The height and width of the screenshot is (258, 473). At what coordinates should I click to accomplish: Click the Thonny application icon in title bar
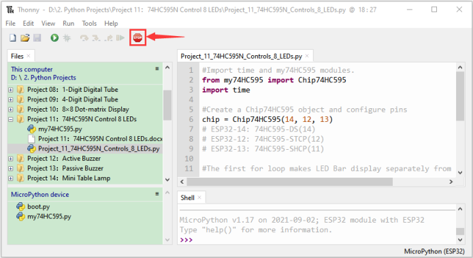click(x=10, y=10)
